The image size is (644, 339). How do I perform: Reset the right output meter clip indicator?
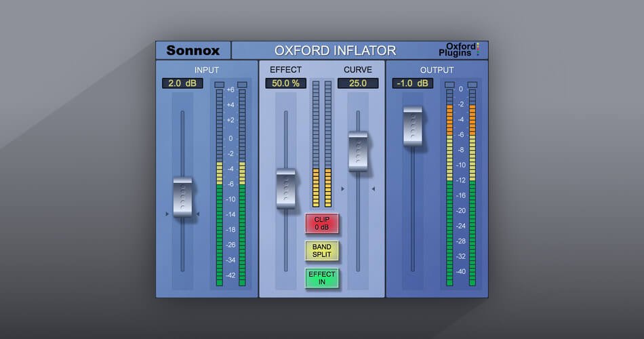pos(472,84)
